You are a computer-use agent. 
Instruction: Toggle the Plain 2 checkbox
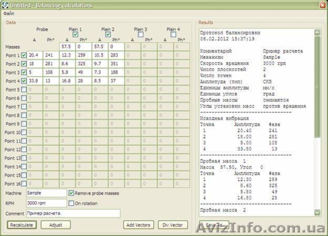coord(108,35)
